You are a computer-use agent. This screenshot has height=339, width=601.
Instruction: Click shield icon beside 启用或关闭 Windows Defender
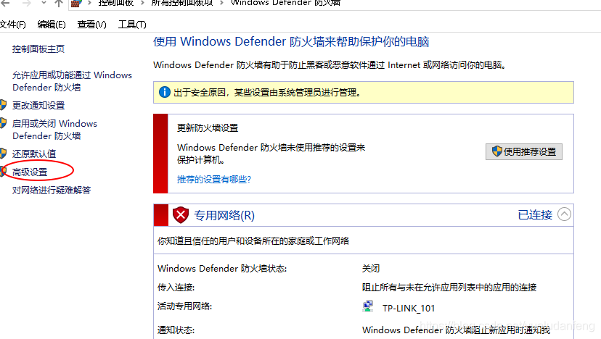click(4, 123)
